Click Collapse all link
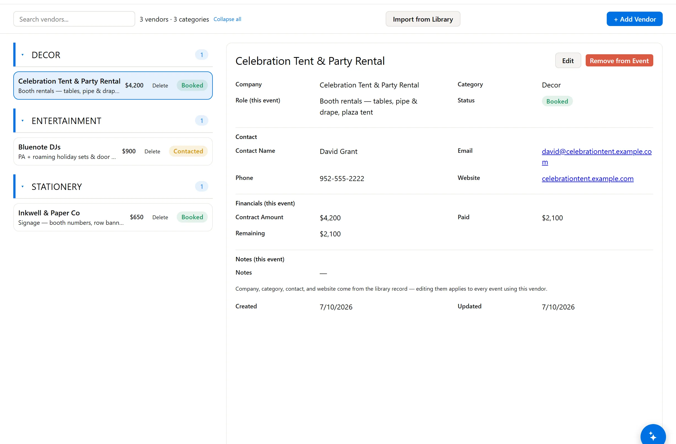 point(227,19)
